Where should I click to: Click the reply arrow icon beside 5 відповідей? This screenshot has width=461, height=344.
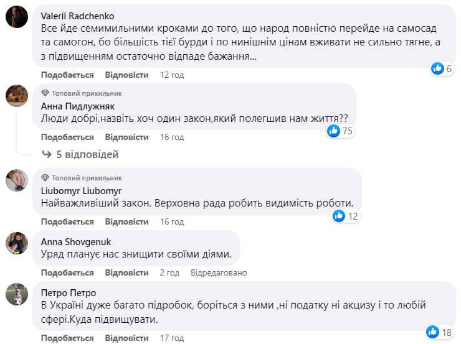[46, 154]
